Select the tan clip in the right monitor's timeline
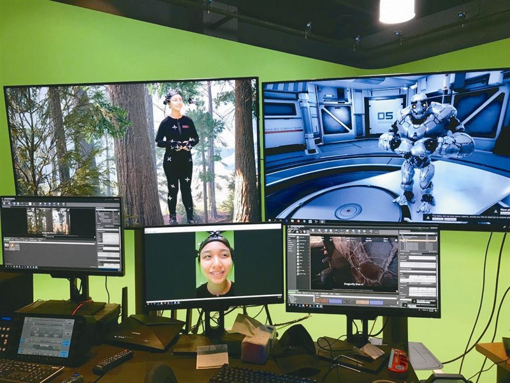 [x=362, y=302]
